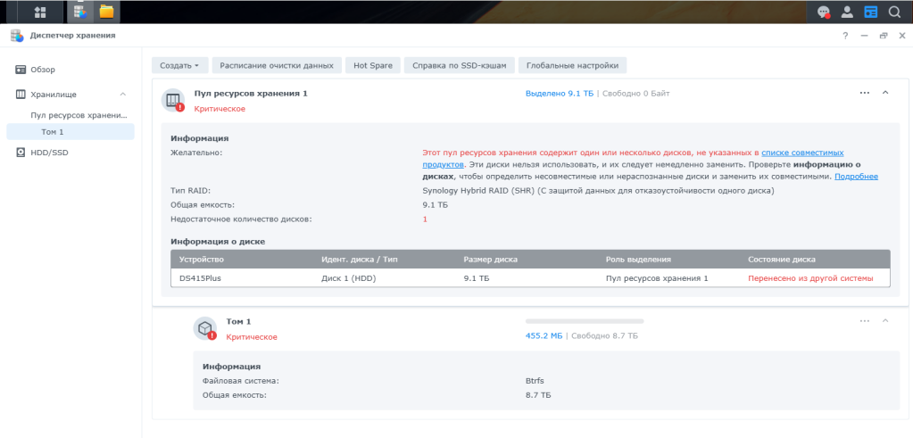The width and height of the screenshot is (913, 438).
Task: Collapse the Хранилище sidebar section
Action: point(123,95)
